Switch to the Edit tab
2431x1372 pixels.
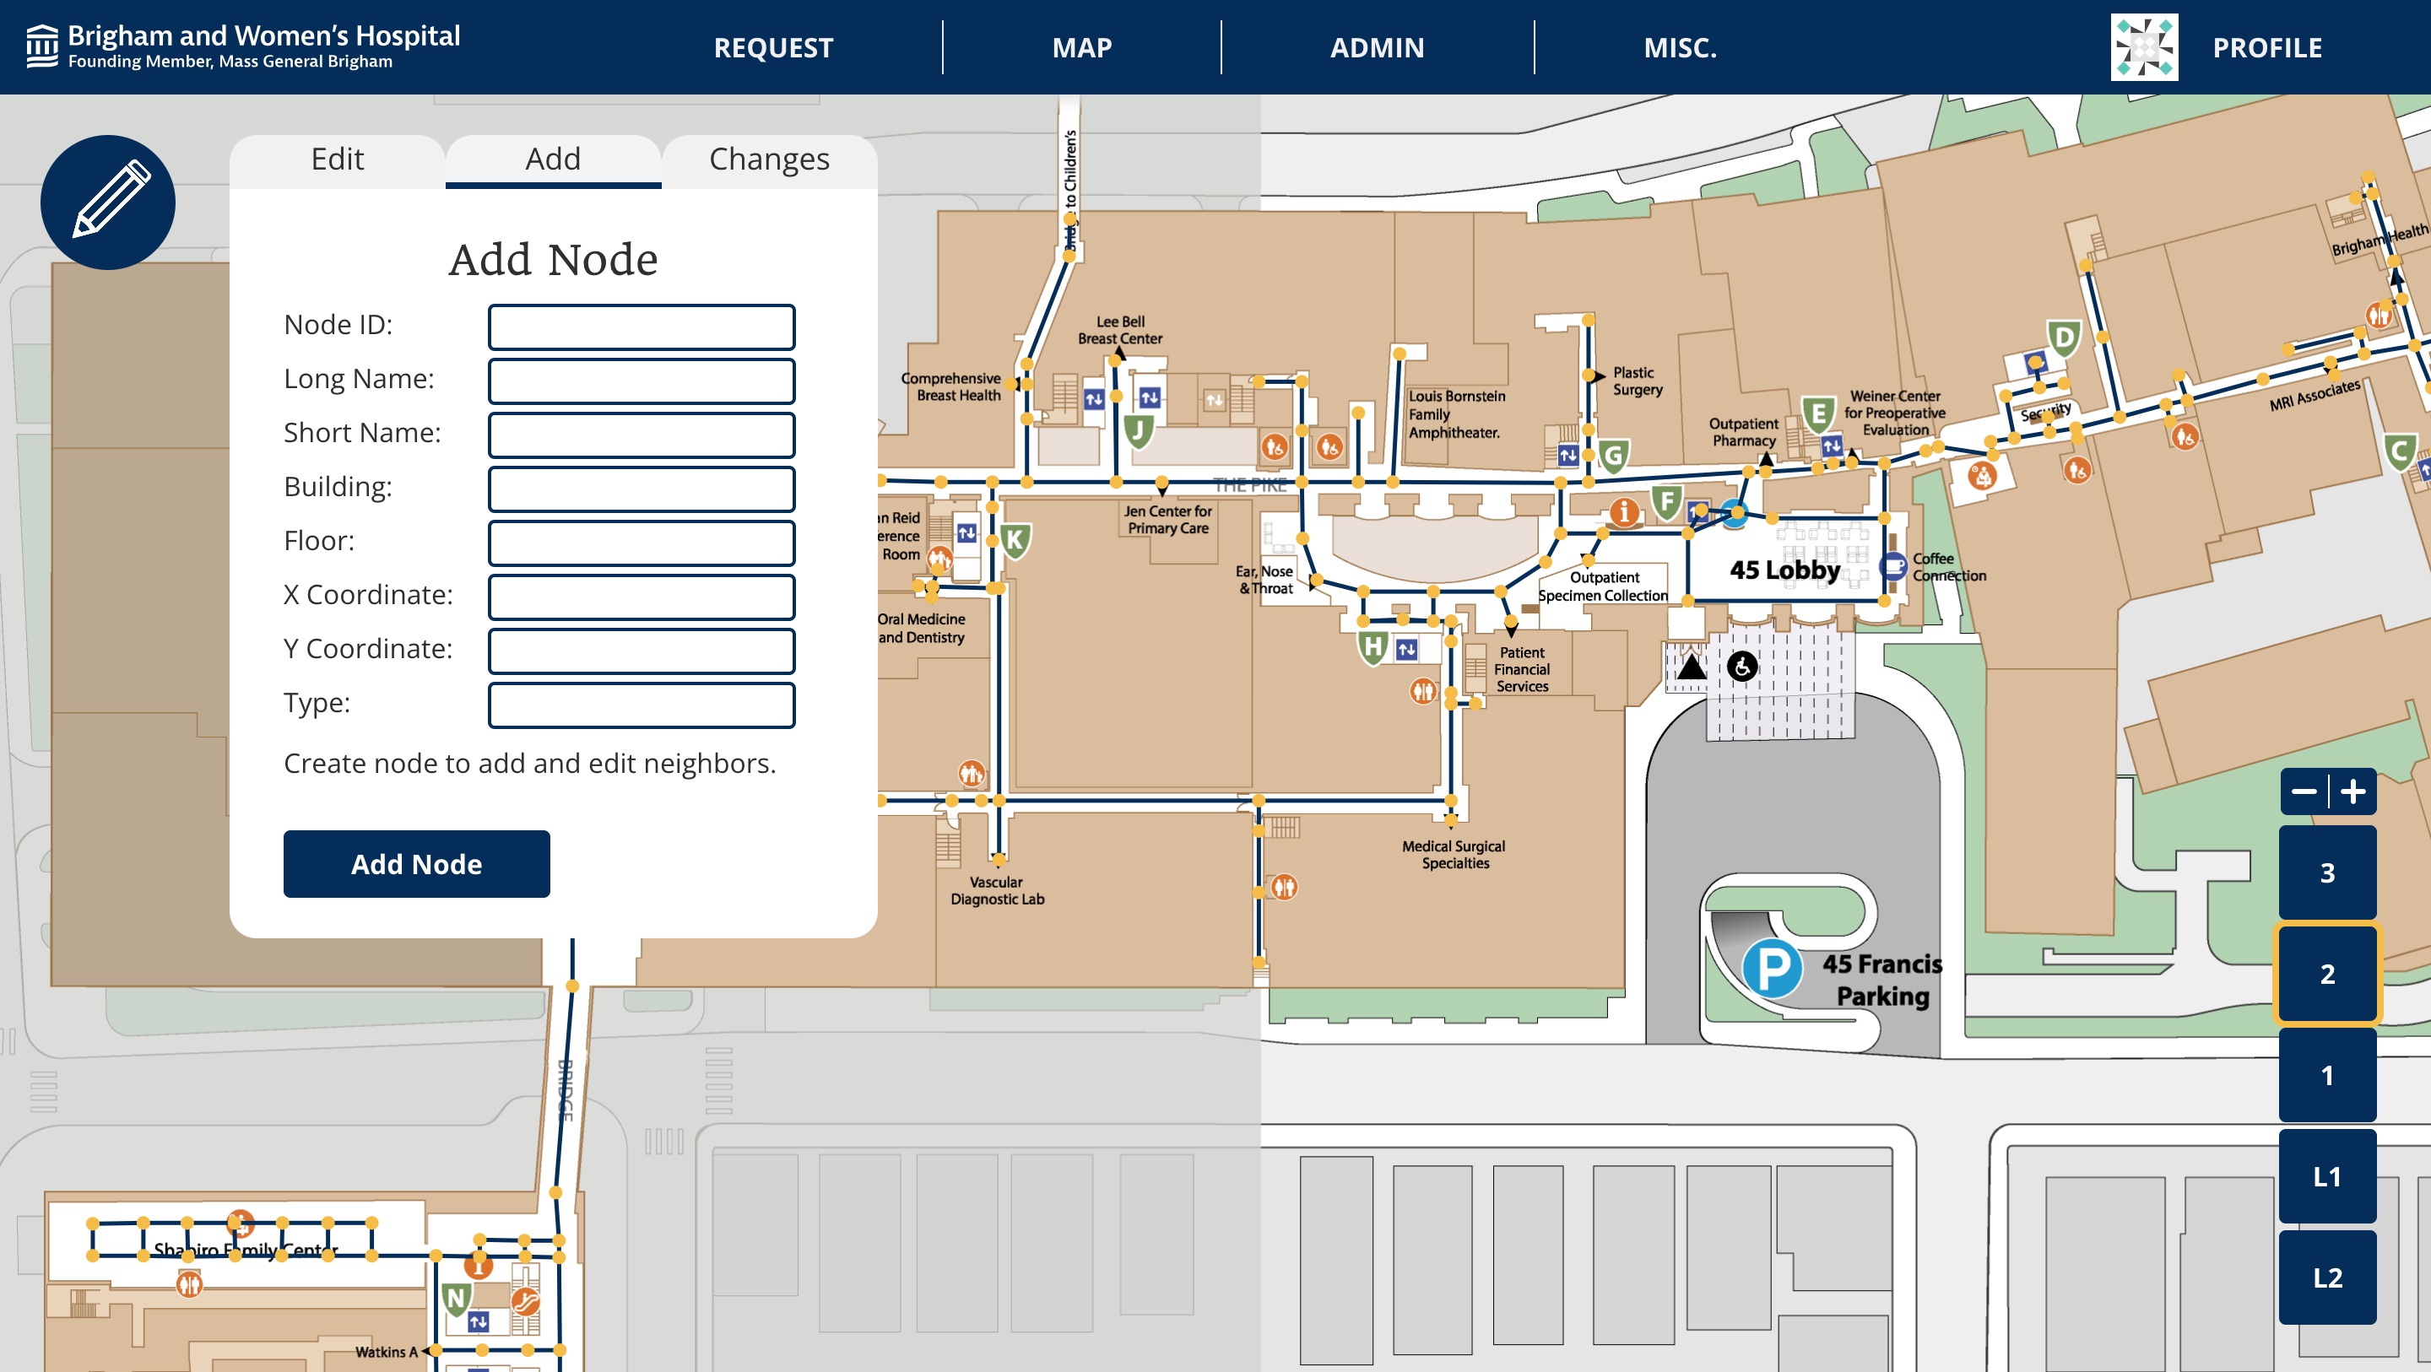pyautogui.click(x=338, y=159)
